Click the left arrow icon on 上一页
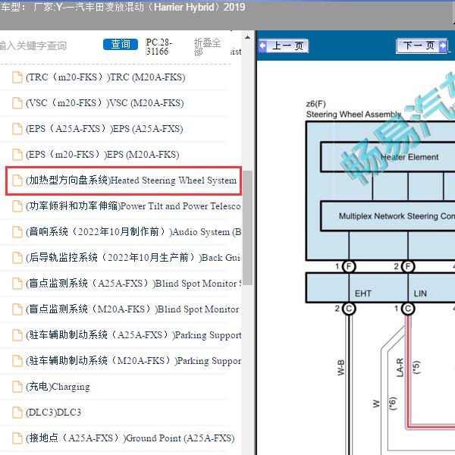Screen dimensions: 455x455 [263, 45]
